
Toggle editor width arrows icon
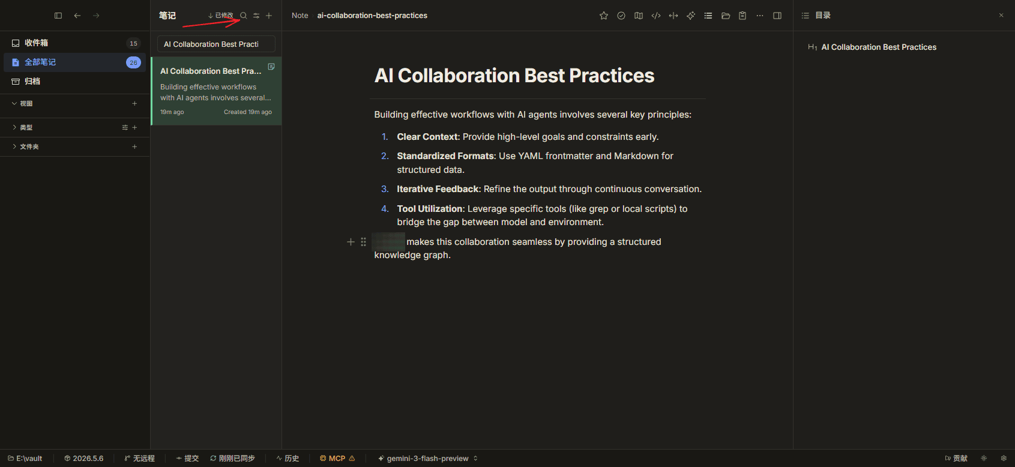point(673,16)
